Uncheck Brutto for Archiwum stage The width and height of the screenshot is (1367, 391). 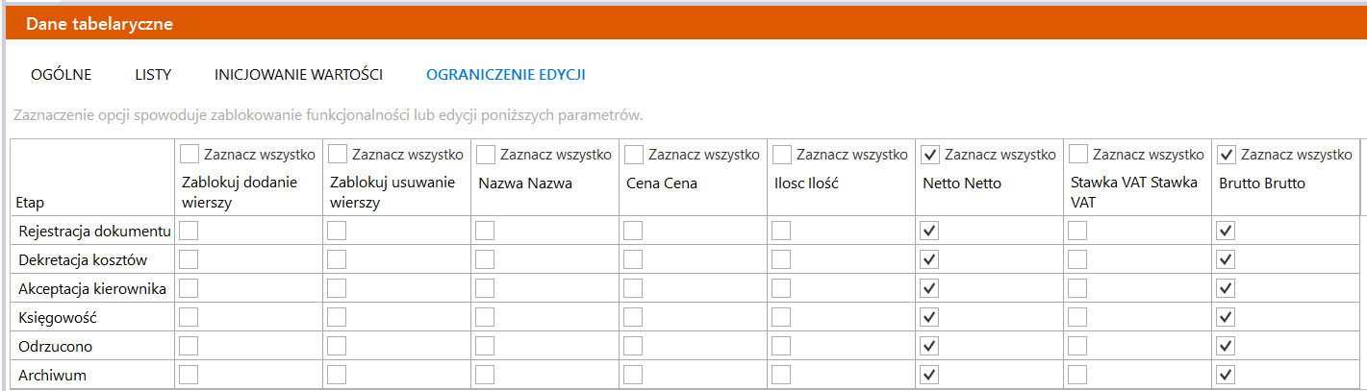pyautogui.click(x=1227, y=375)
